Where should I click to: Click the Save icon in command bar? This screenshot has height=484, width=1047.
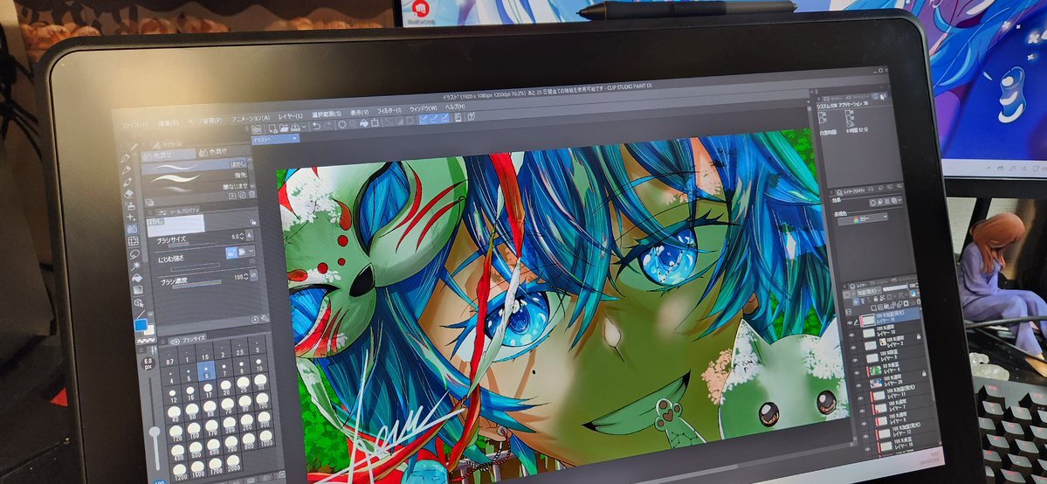tap(295, 127)
